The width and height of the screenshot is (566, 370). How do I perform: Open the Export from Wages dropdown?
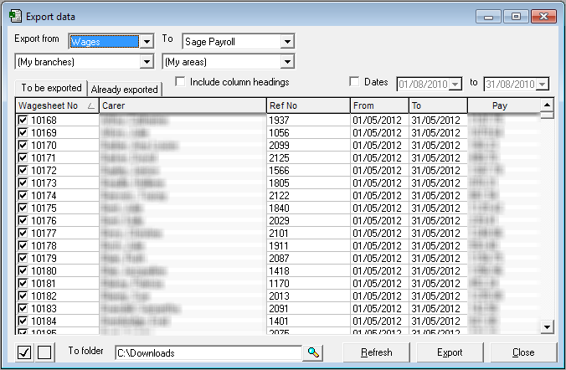(147, 41)
